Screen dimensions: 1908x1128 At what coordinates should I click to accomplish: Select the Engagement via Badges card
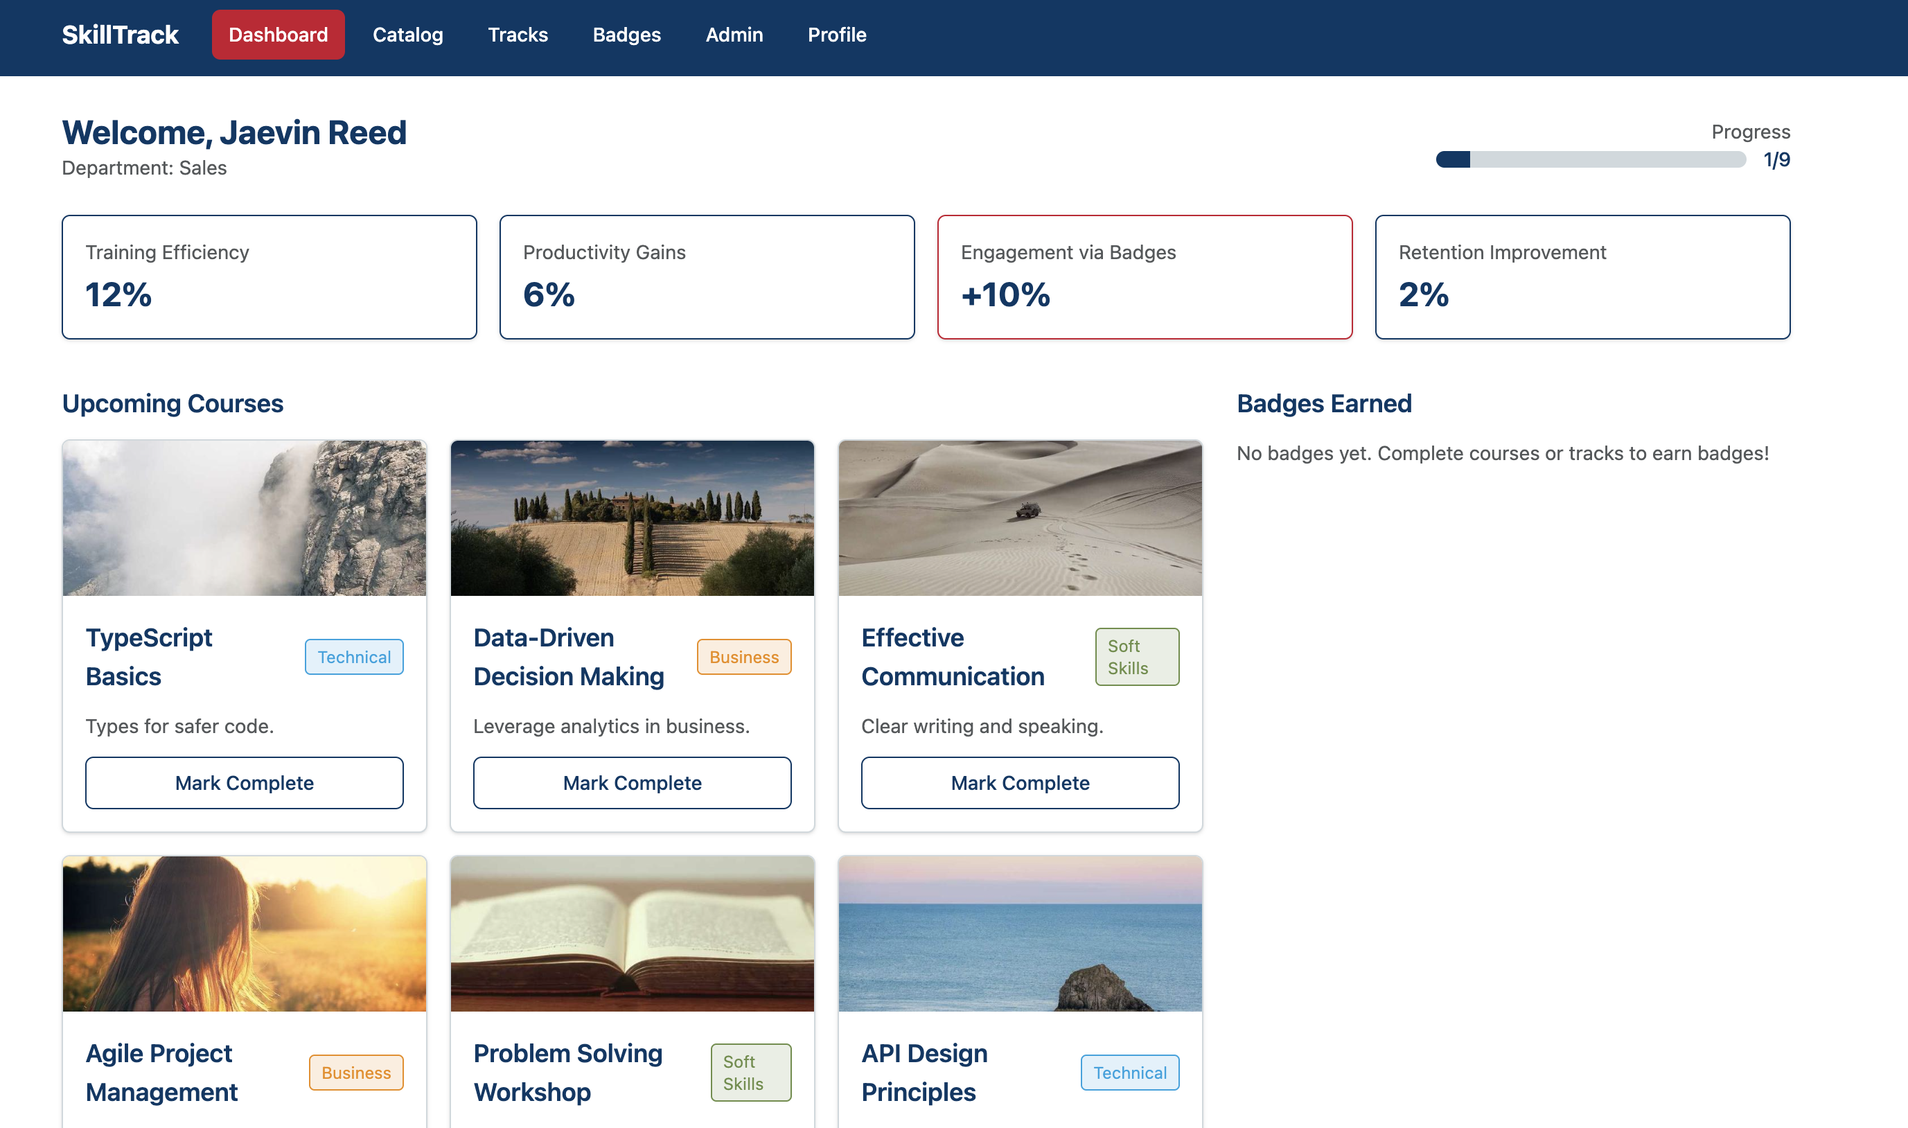(x=1145, y=276)
